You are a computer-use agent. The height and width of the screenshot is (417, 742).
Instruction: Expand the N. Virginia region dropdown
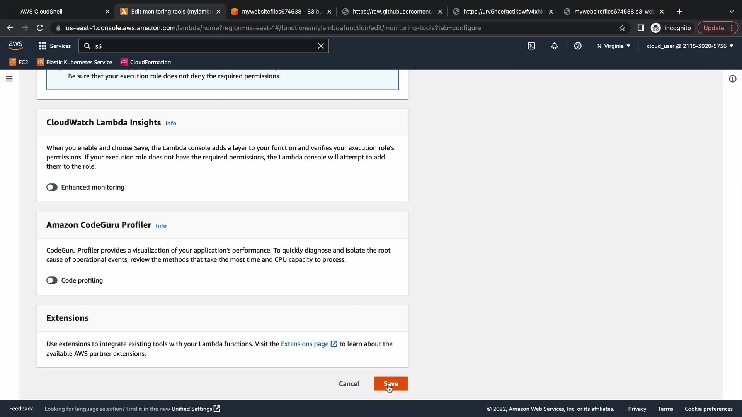pyautogui.click(x=613, y=46)
